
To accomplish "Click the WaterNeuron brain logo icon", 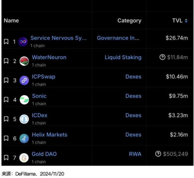I will point(24,61).
